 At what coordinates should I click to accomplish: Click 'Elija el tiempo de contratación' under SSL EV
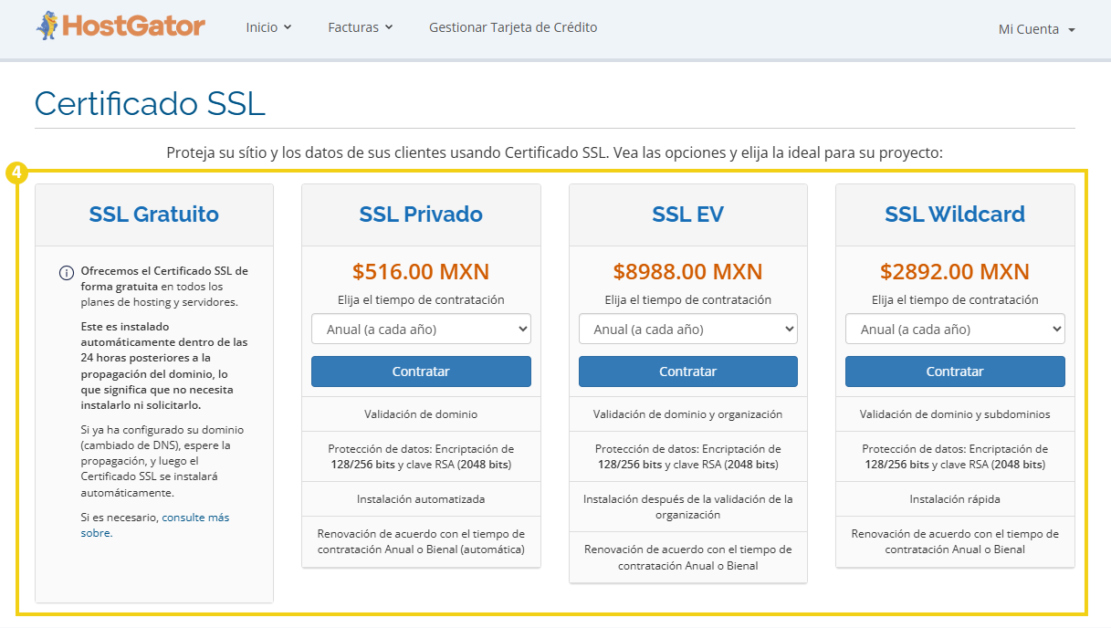(688, 299)
